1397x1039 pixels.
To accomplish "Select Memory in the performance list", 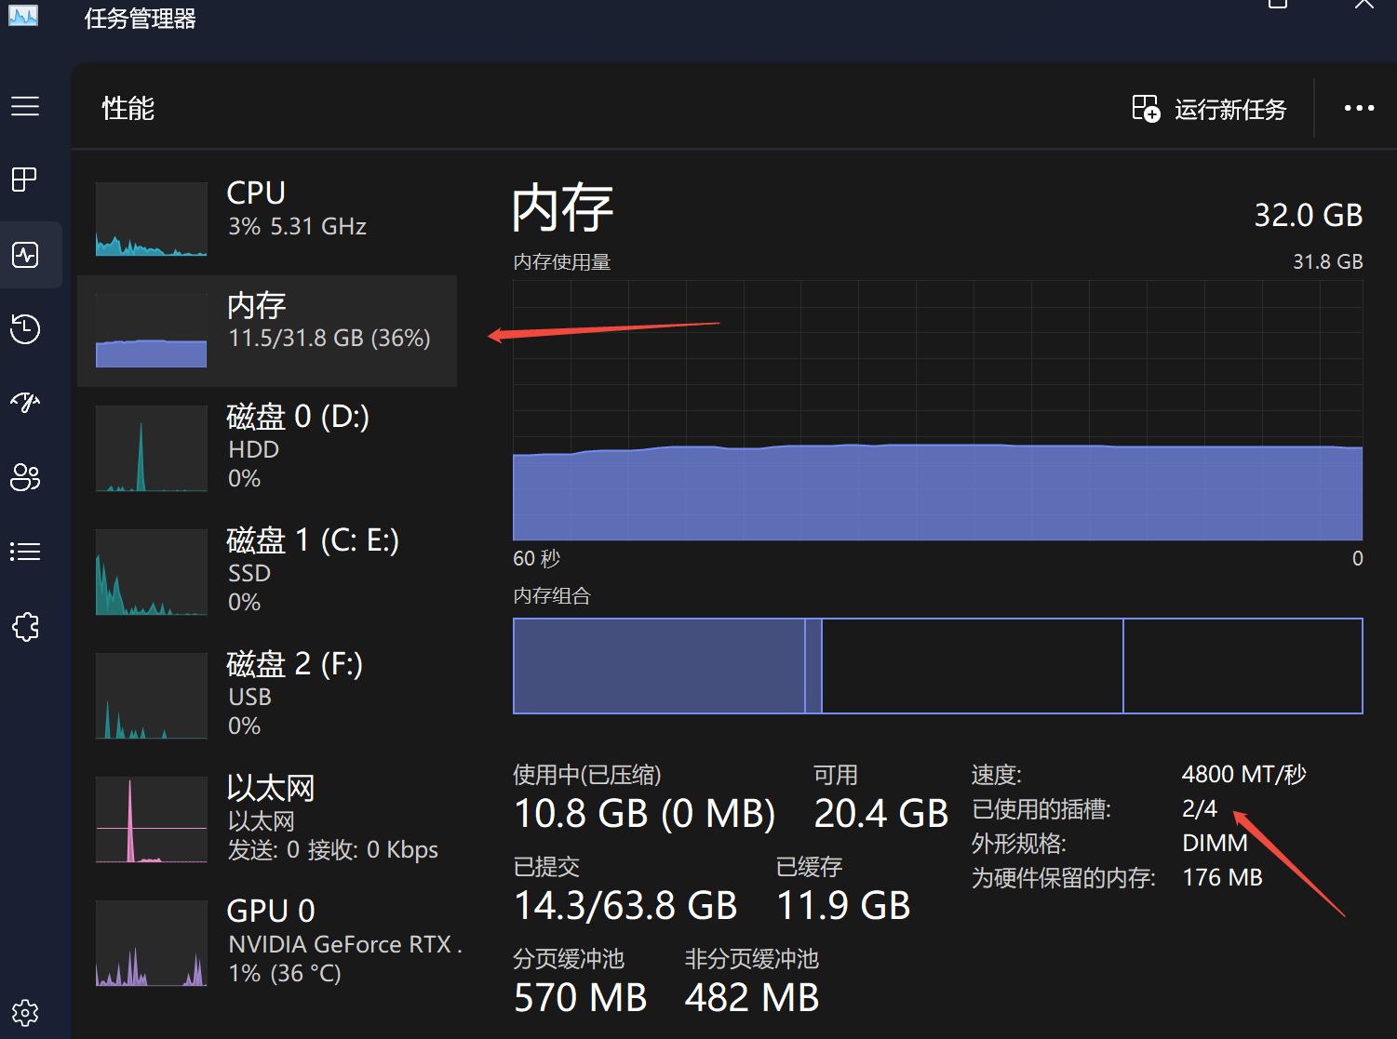I will coord(267,330).
